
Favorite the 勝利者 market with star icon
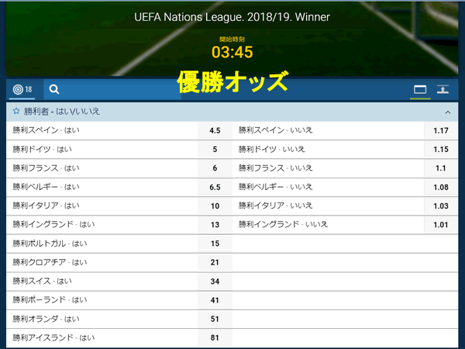point(16,111)
